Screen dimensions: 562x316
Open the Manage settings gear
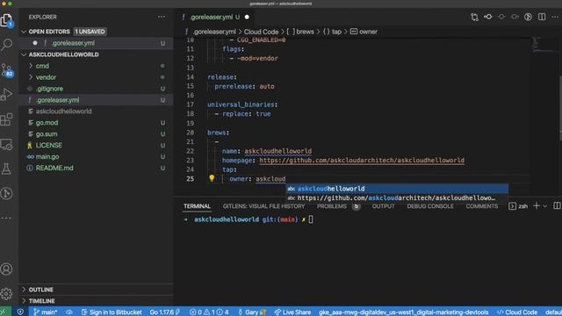[x=6, y=294]
